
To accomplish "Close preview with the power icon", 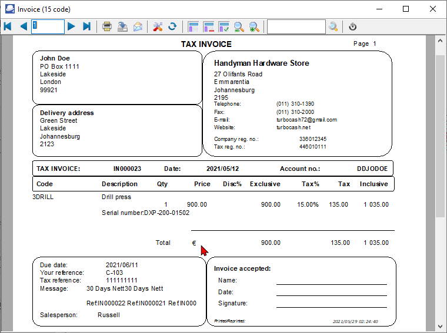I will pos(353,26).
